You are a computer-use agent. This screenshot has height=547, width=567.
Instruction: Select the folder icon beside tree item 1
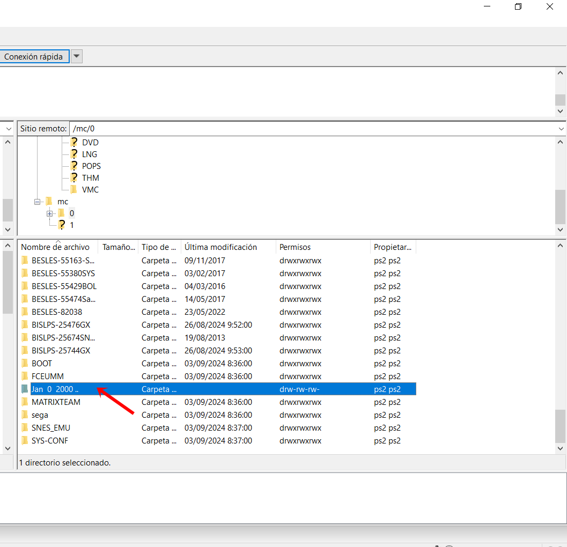[x=62, y=225]
